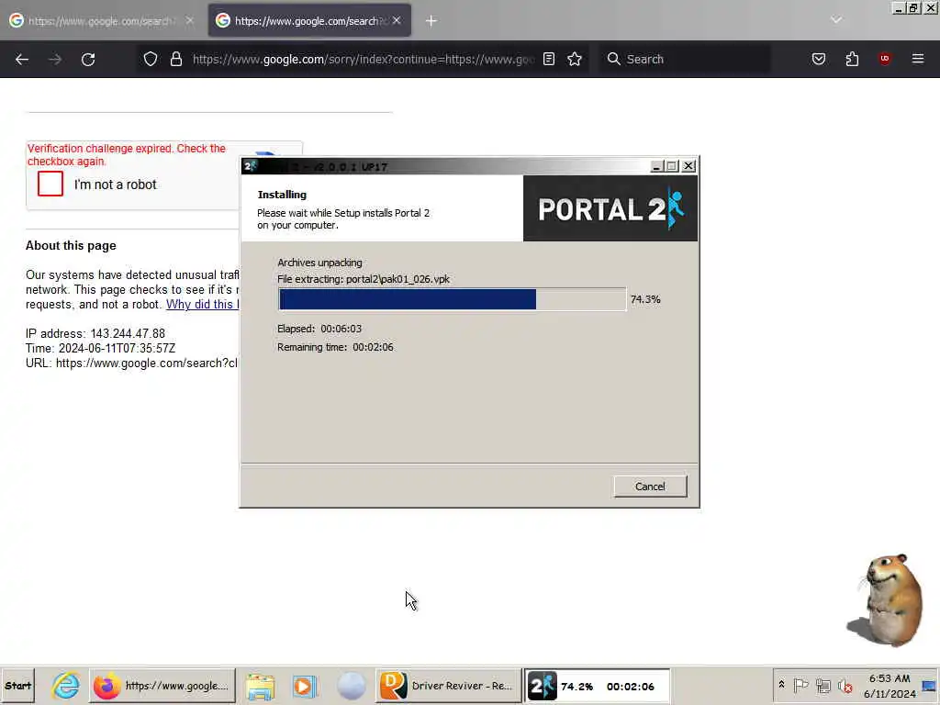Select the Portal 2 setup taskbar button
940x705 pixels.
click(x=597, y=686)
